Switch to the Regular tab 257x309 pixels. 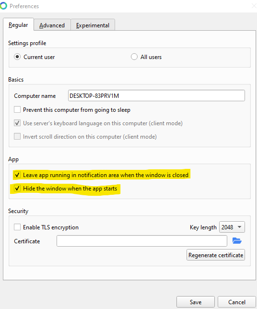pos(18,25)
